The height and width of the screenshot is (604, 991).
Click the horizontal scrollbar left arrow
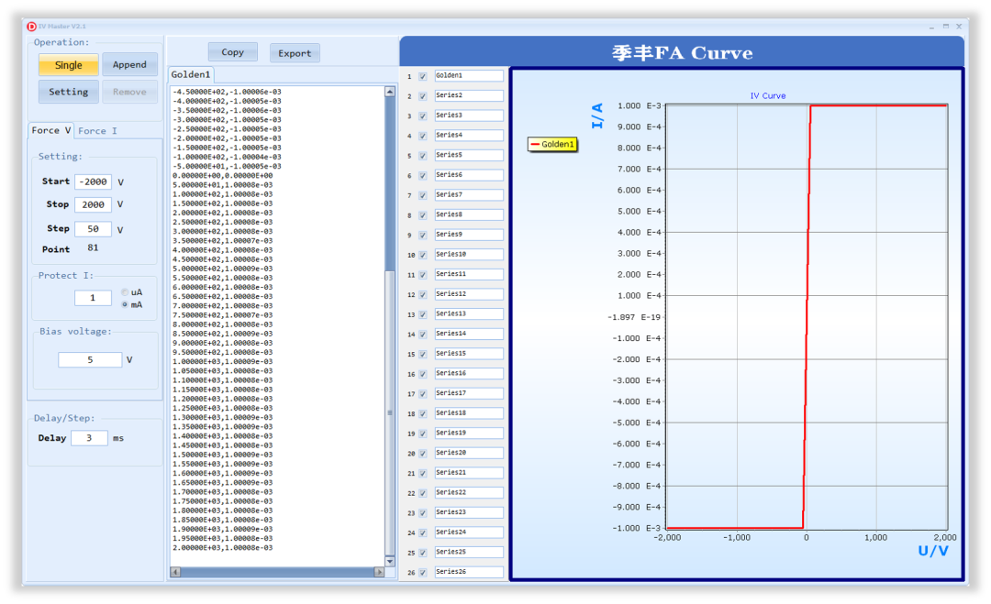coord(175,572)
